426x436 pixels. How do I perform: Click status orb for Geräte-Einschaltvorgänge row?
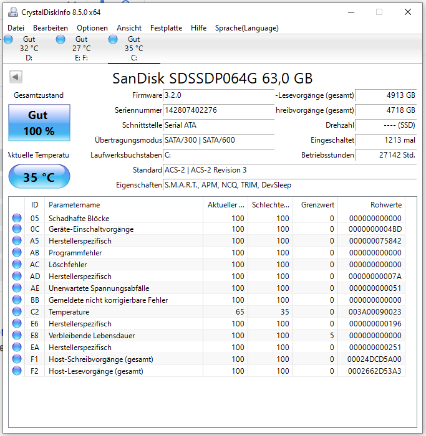[x=17, y=229]
